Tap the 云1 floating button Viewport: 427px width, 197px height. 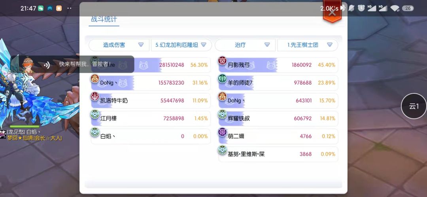[414, 106]
